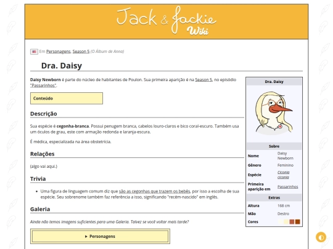Select the coral color swatch
333x249 pixels.
[292, 222]
